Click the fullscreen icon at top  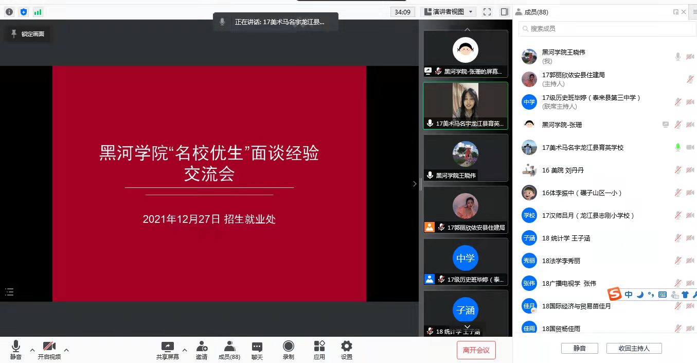point(487,12)
